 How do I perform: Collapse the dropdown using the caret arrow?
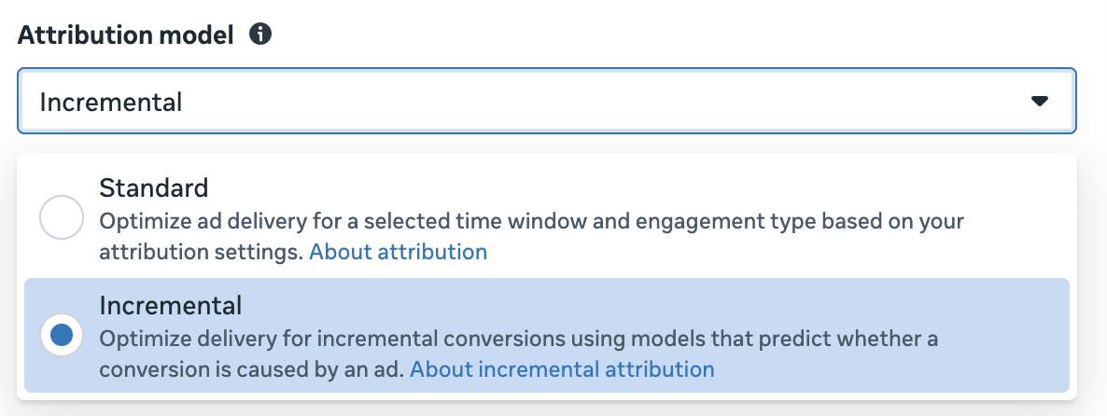(x=1040, y=101)
